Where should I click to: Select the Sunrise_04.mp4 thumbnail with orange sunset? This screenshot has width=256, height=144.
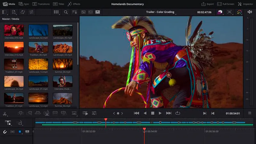click(x=63, y=64)
